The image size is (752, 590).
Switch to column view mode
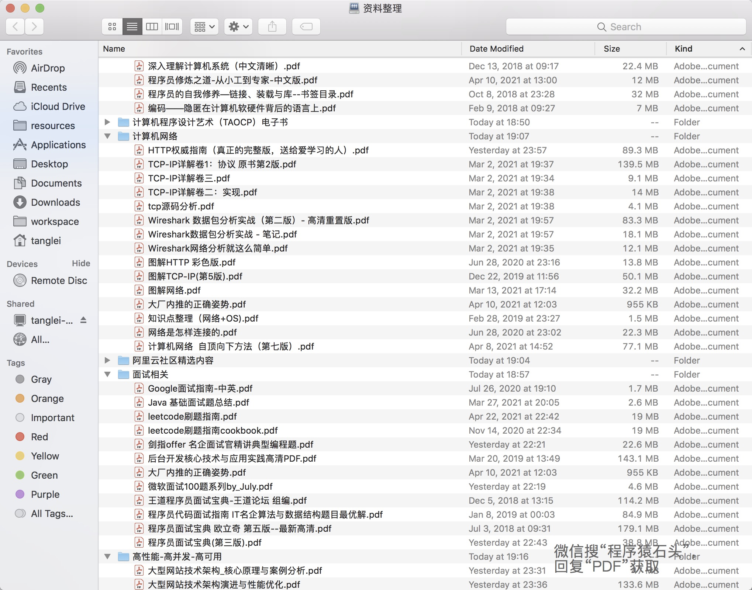[152, 27]
